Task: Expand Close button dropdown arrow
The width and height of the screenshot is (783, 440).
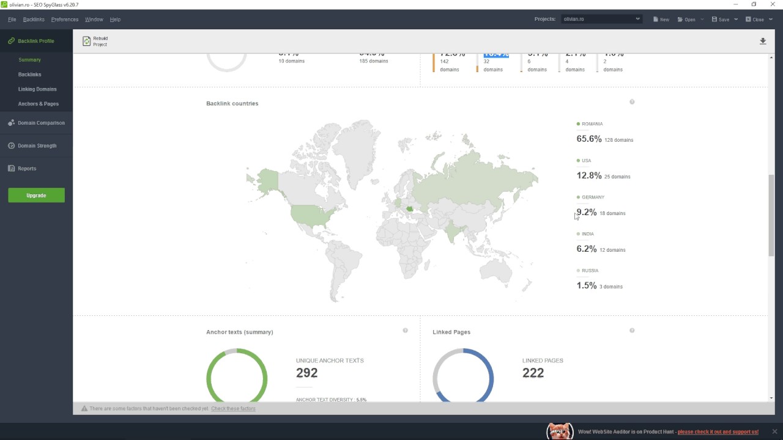Action: [771, 20]
